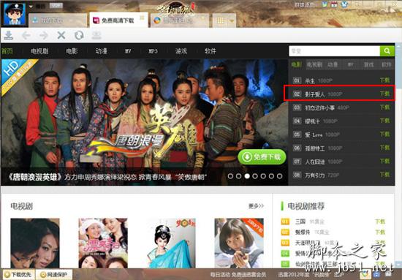Select the 软件 ranking tab
402x280 pixels.
(x=387, y=64)
